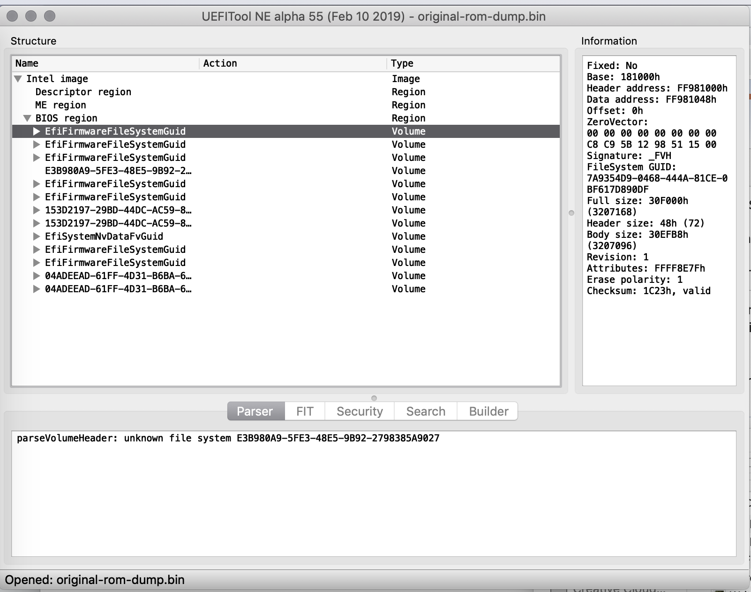Image resolution: width=751 pixels, height=592 pixels.
Task: Open the Security tab
Action: tap(360, 411)
